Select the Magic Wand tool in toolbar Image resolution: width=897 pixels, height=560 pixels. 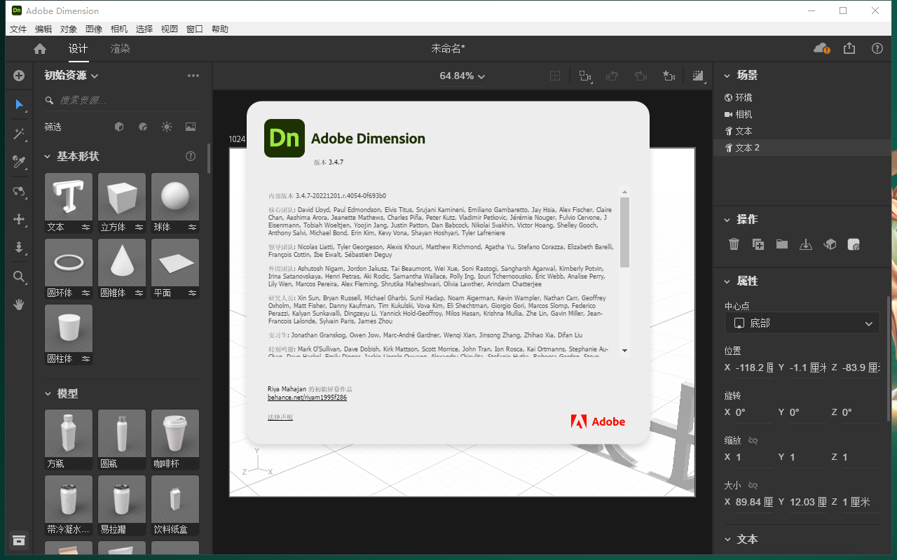19,134
